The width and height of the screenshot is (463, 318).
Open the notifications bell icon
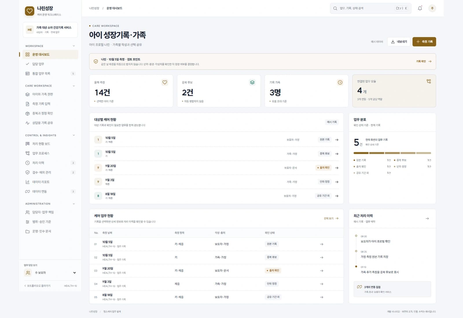pos(420,8)
